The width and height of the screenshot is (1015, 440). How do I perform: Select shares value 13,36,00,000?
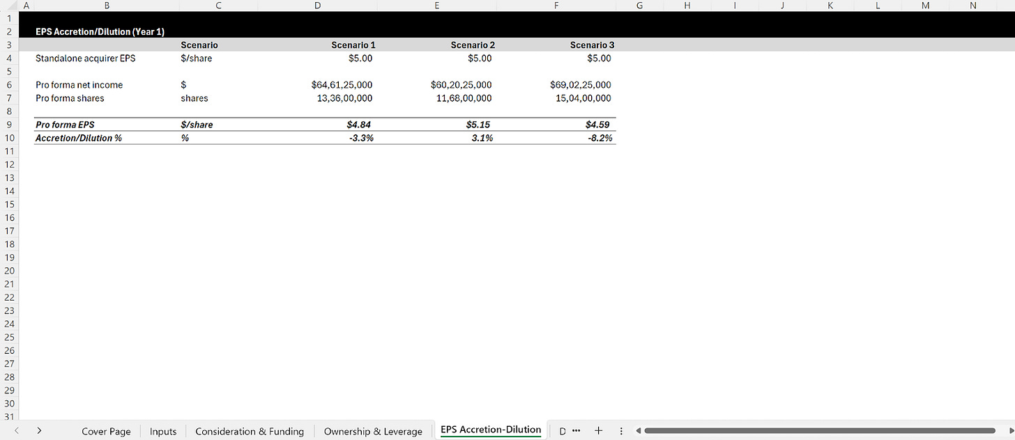[x=344, y=98]
